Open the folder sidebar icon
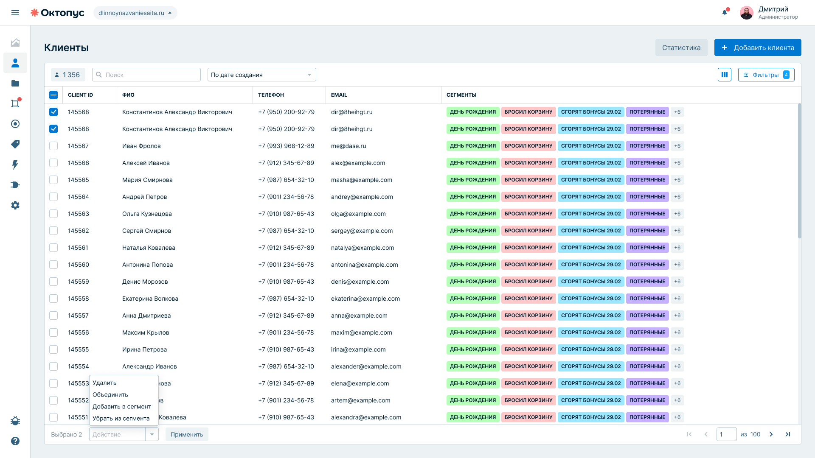Viewport: 815px width, 458px height. [x=15, y=83]
